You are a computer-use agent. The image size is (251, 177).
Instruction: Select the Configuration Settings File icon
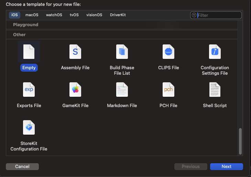[x=215, y=52]
